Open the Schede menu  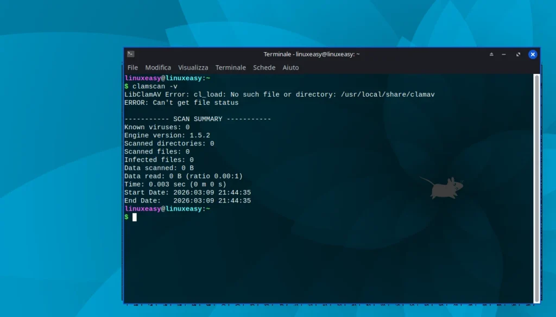pos(264,67)
